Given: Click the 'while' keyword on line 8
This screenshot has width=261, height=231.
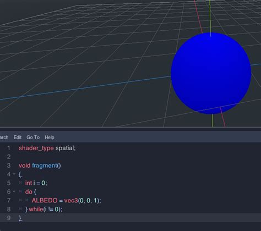Looking at the screenshot, I should (36, 209).
